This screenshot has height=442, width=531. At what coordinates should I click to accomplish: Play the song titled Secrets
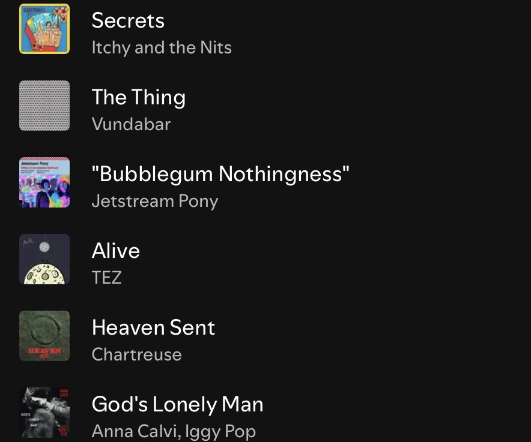tap(128, 20)
